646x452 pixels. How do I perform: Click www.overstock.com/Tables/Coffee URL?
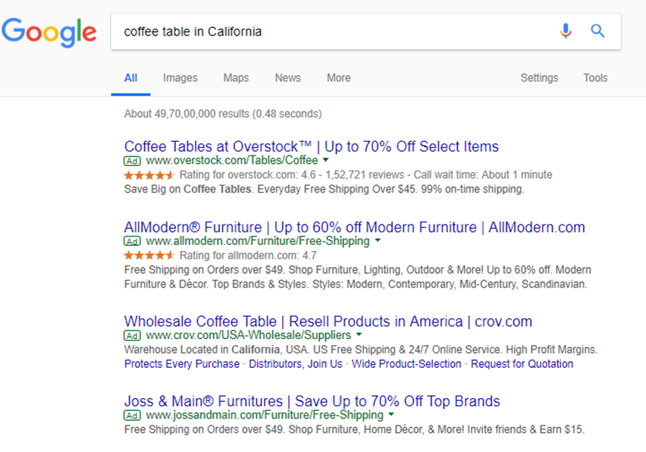click(232, 160)
